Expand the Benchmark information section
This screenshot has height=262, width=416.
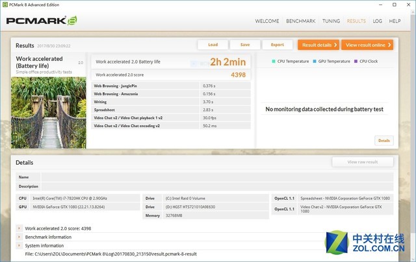pyautogui.click(x=19, y=237)
